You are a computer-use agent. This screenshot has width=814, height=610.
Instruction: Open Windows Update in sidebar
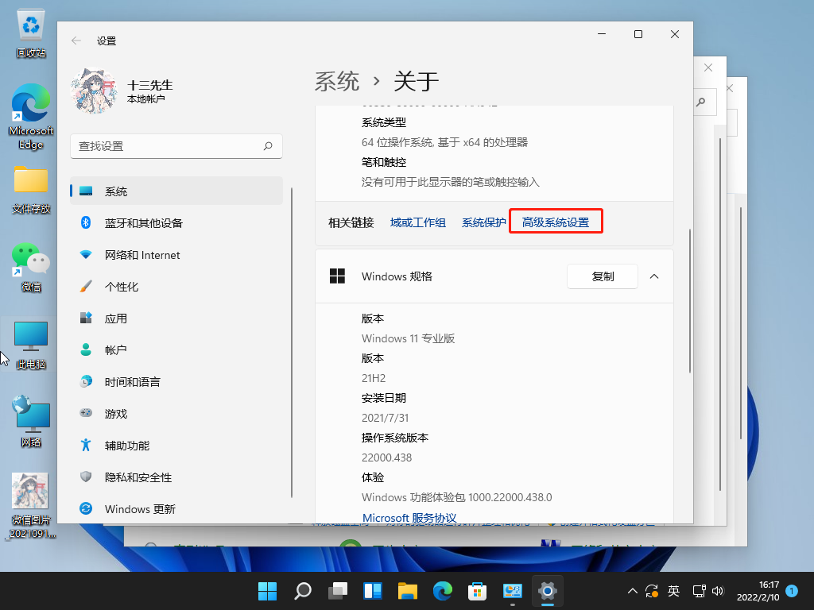[139, 509]
